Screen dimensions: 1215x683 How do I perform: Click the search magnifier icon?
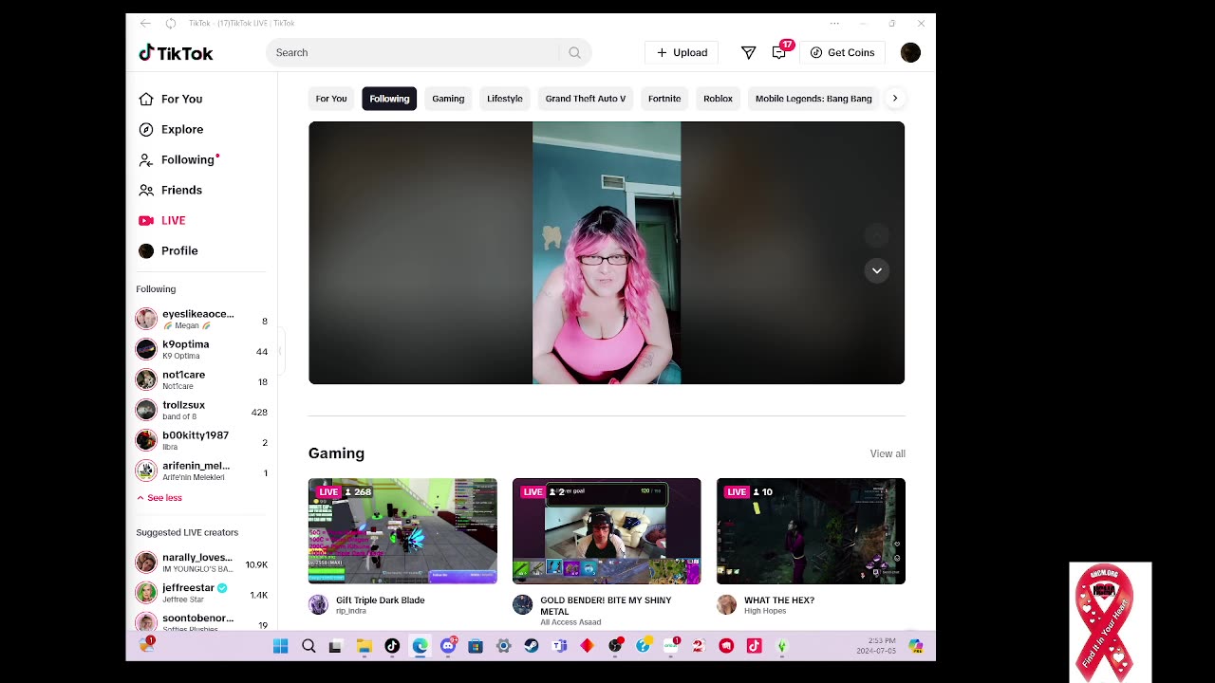coord(574,53)
